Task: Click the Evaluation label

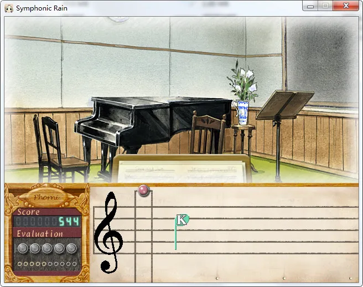Action: [x=39, y=234]
